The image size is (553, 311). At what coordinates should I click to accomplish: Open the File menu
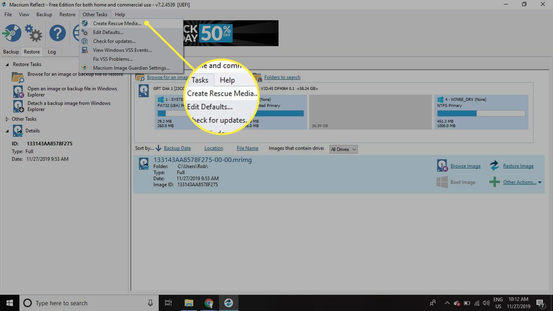[x=8, y=15]
